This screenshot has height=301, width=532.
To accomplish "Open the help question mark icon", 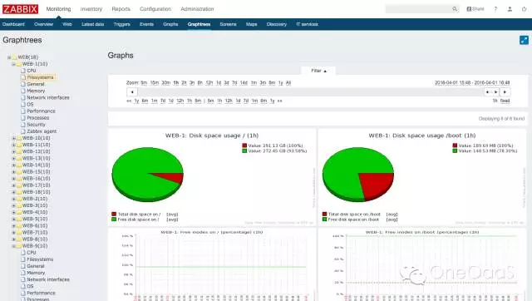I will coord(495,9).
